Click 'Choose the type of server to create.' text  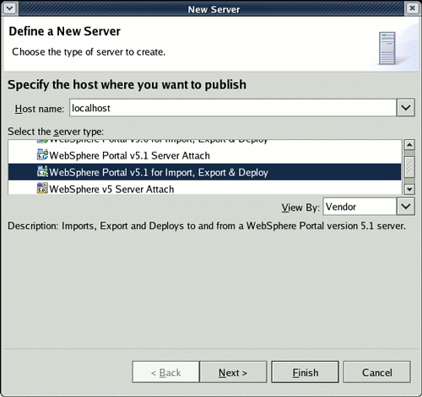pyautogui.click(x=89, y=52)
